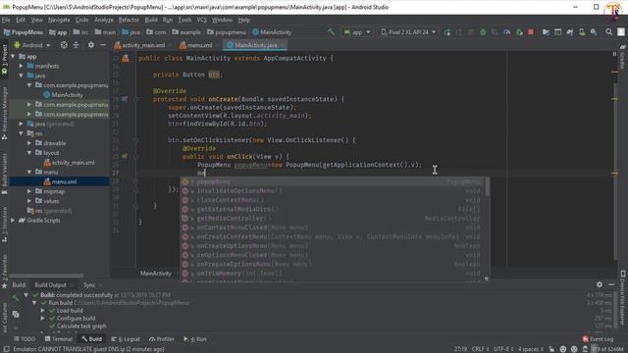628x353 pixels.
Task: Open the AVD Manager icon
Action: tap(582, 32)
